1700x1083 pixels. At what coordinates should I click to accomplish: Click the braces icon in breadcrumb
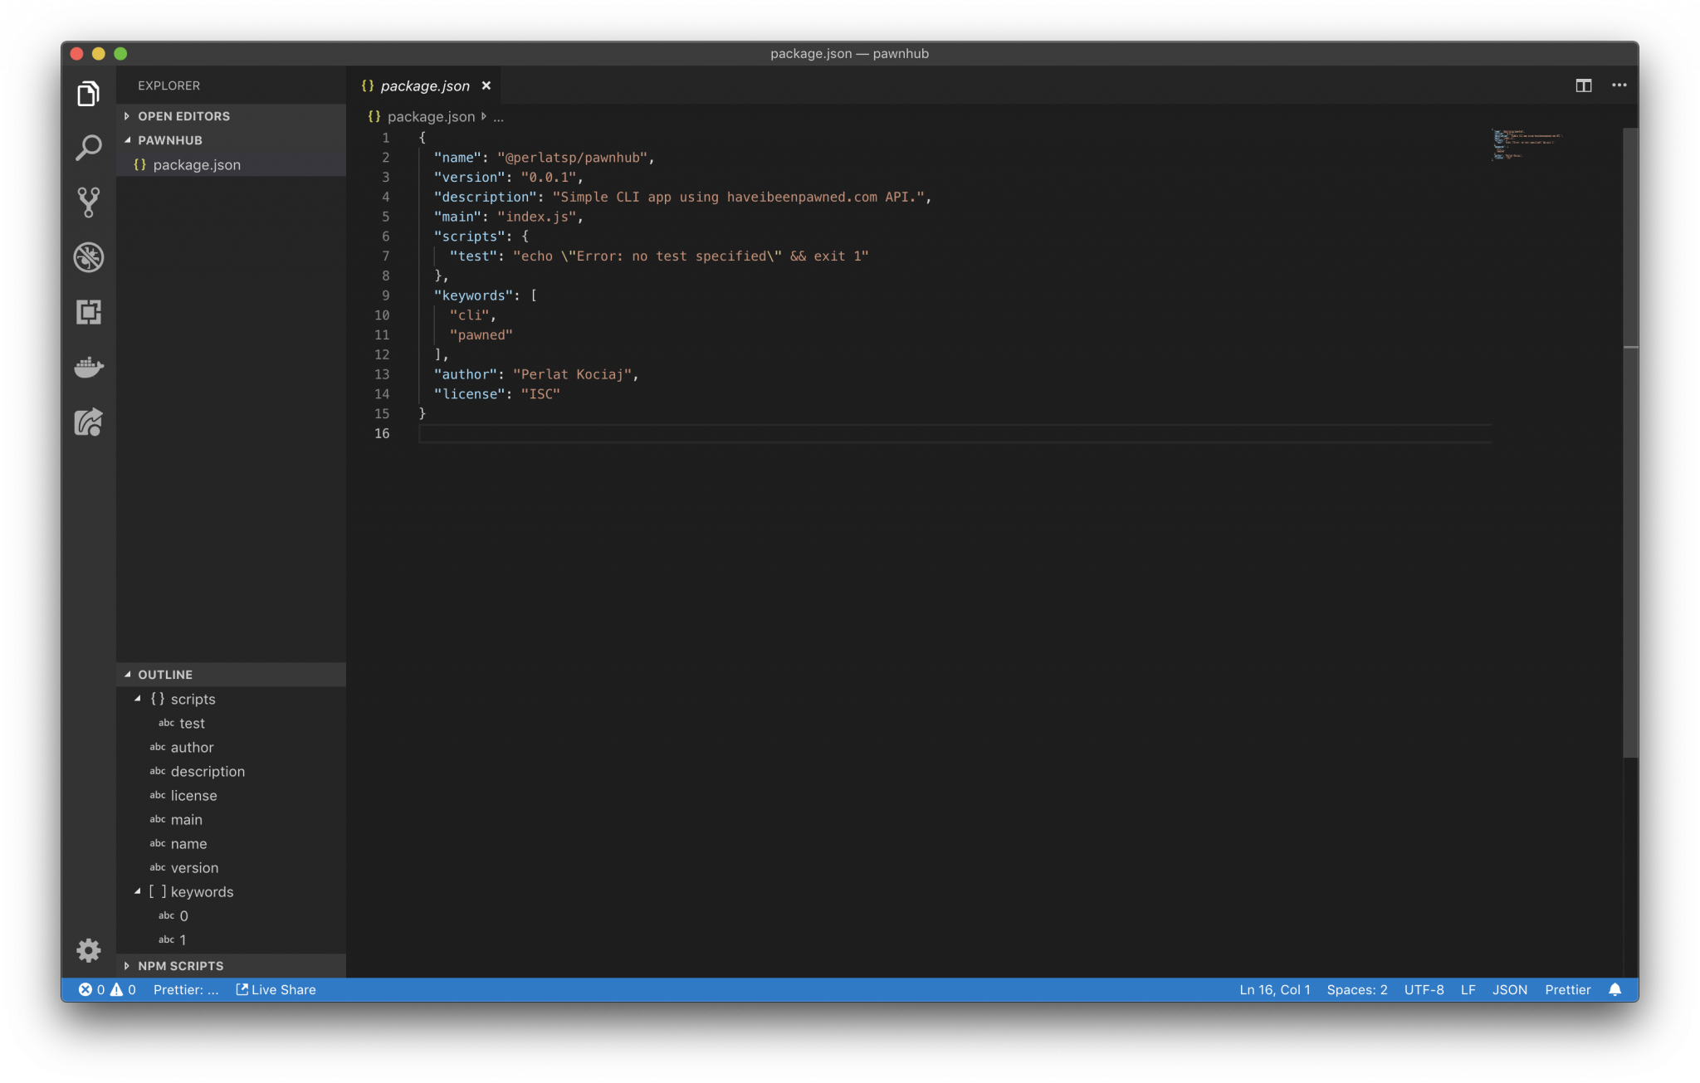coord(374,116)
